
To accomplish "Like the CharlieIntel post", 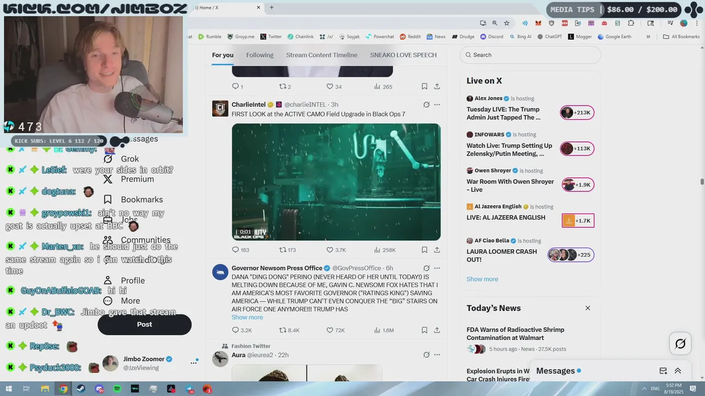I will (336, 250).
